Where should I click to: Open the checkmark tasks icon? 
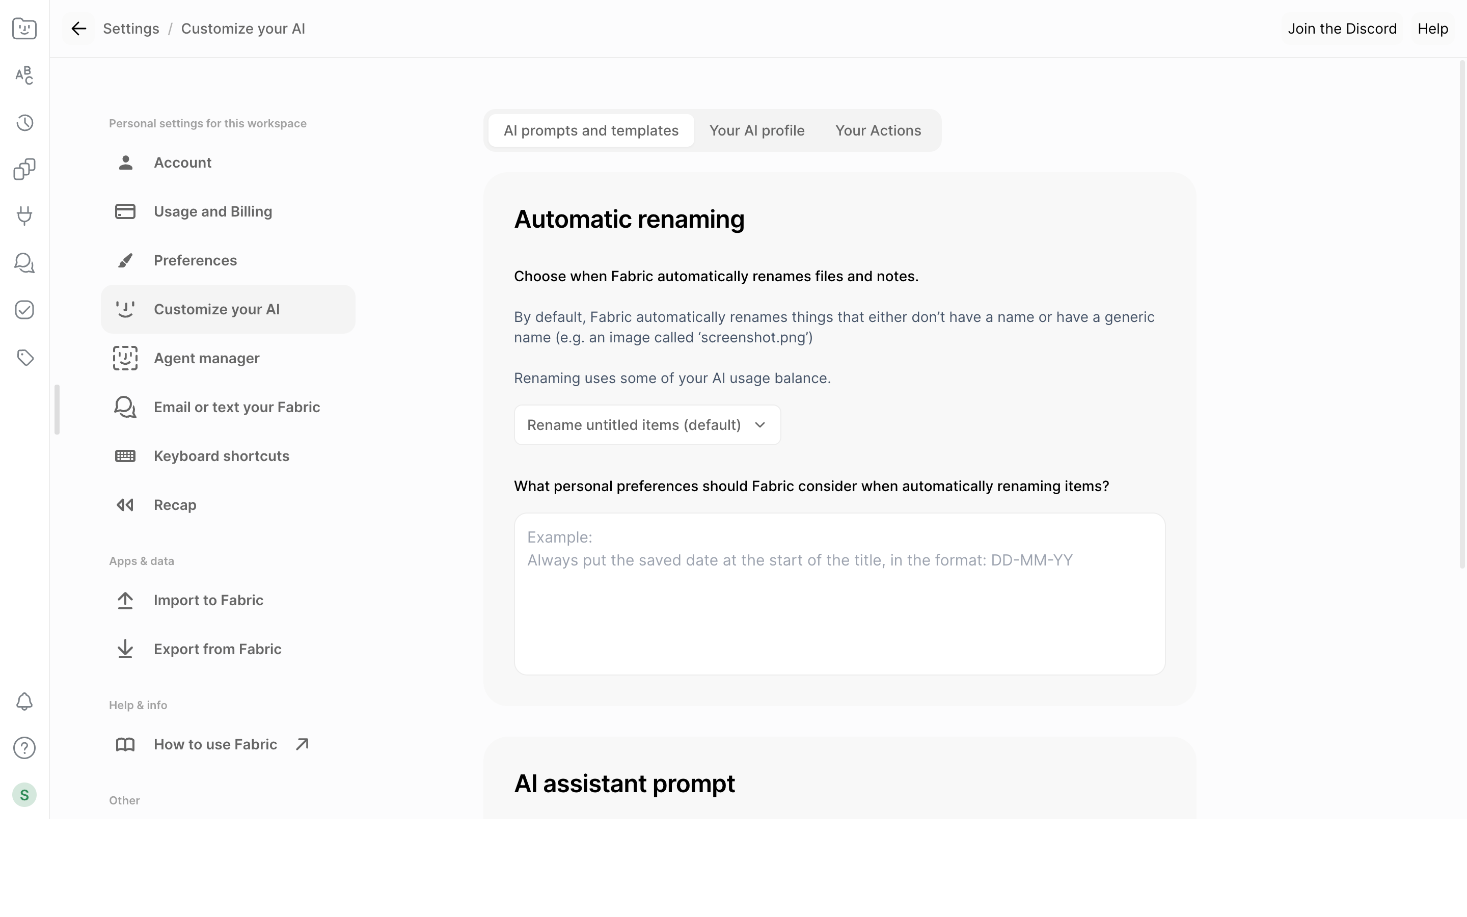[x=24, y=310]
